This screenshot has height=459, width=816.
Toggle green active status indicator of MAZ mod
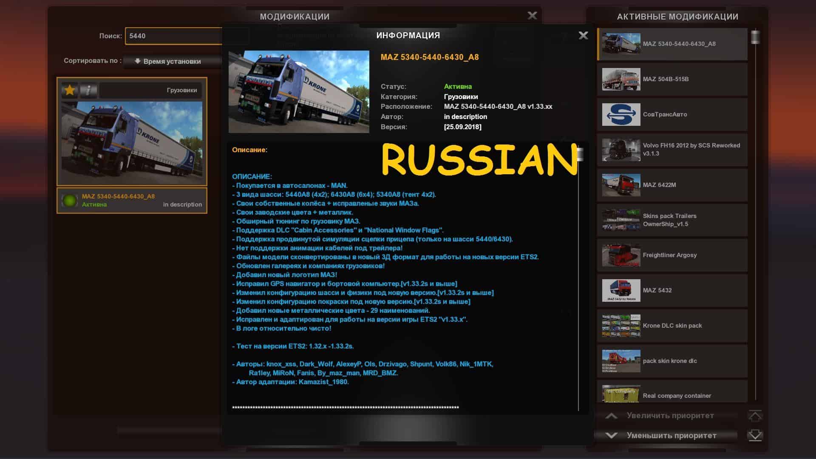69,201
